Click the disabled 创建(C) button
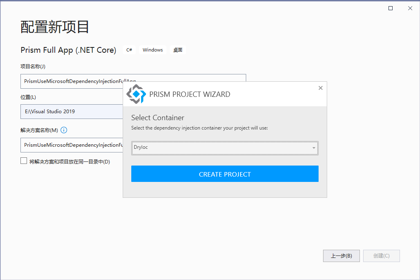This screenshot has width=420, height=280. [x=381, y=256]
